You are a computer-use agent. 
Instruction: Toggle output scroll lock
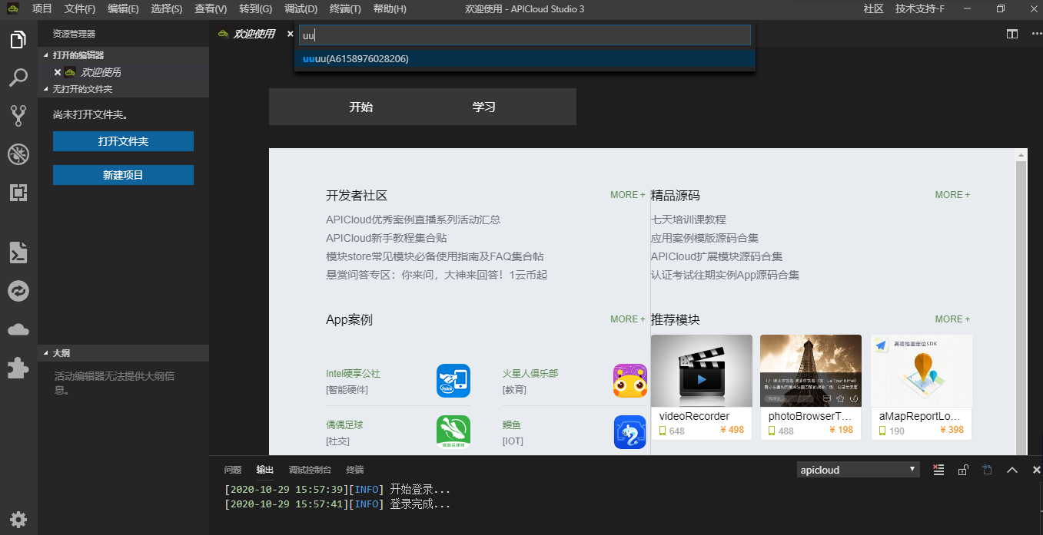pyautogui.click(x=963, y=470)
